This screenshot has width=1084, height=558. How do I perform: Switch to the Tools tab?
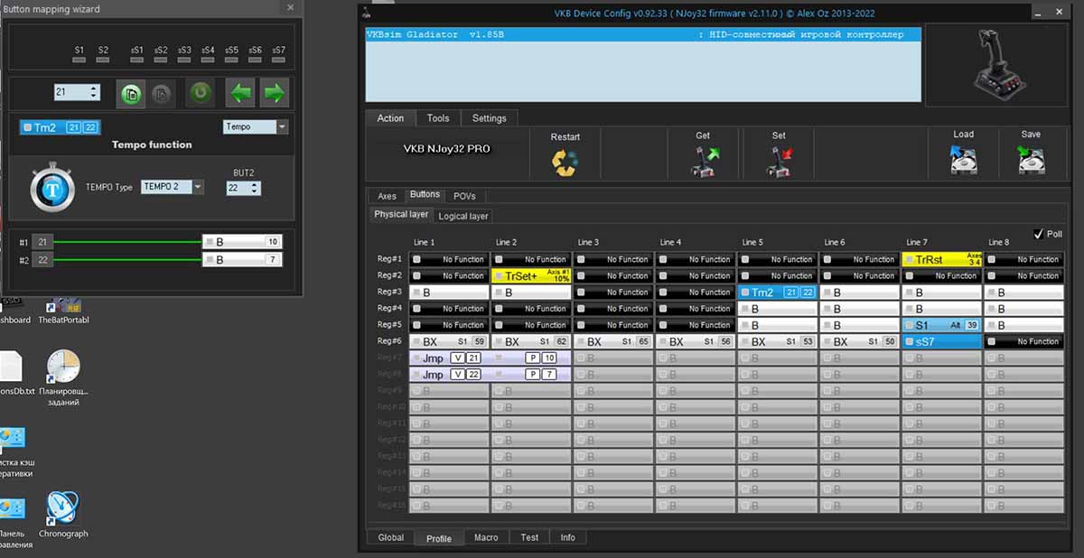pyautogui.click(x=438, y=118)
